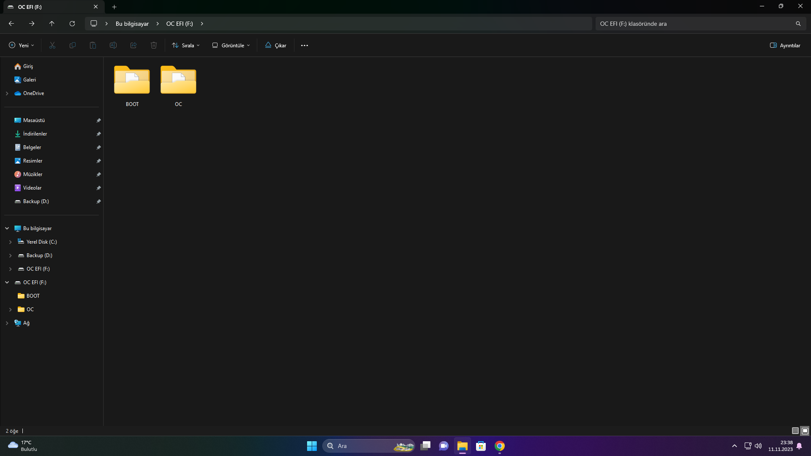Open the Görüntüle view dropdown
Viewport: 811px width, 456px height.
[231, 45]
